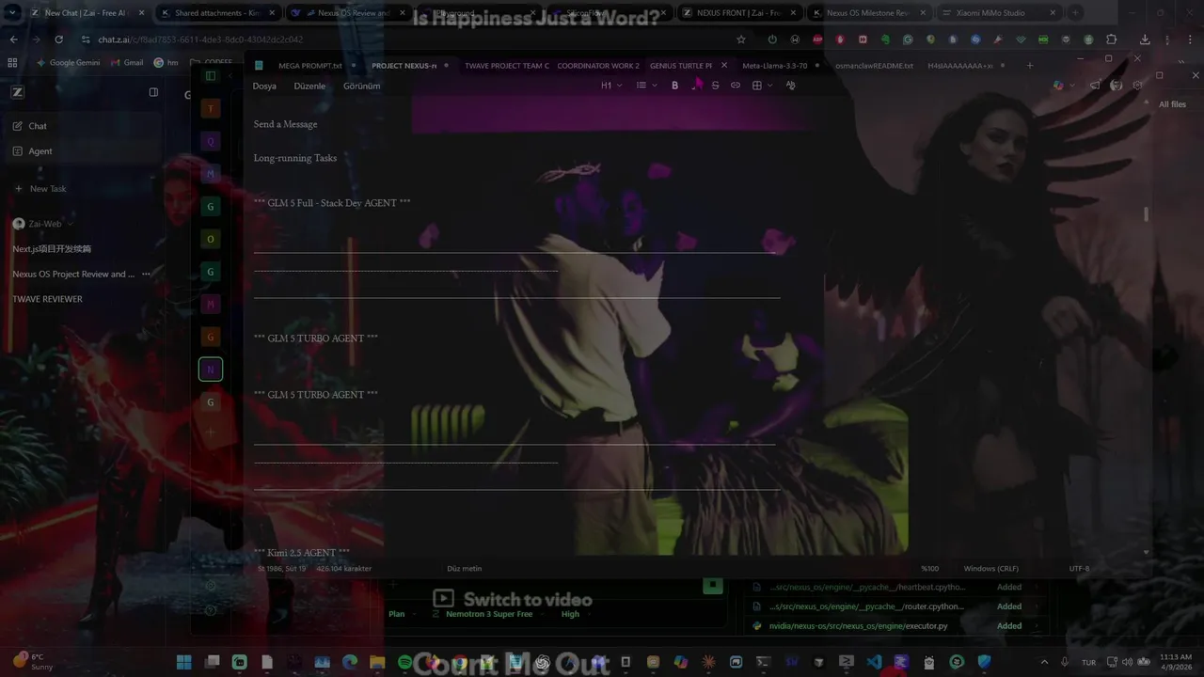Switch to Meta-Llama-3.3-70 tab

click(775, 66)
